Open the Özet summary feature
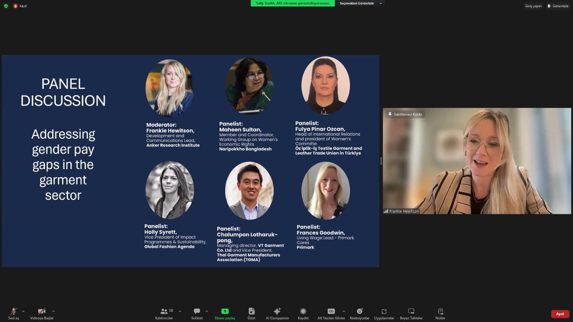Image resolution: width=573 pixels, height=322 pixels. coord(252,314)
